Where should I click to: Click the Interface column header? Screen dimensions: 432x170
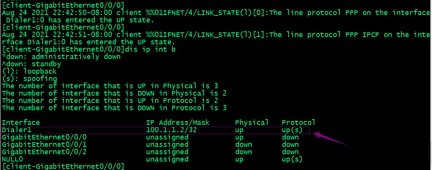pyautogui.click(x=21, y=123)
